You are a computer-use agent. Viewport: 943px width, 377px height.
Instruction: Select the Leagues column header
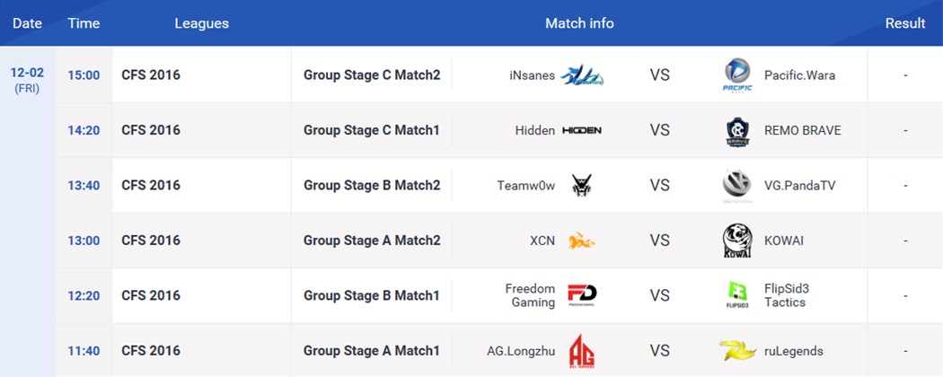(201, 23)
